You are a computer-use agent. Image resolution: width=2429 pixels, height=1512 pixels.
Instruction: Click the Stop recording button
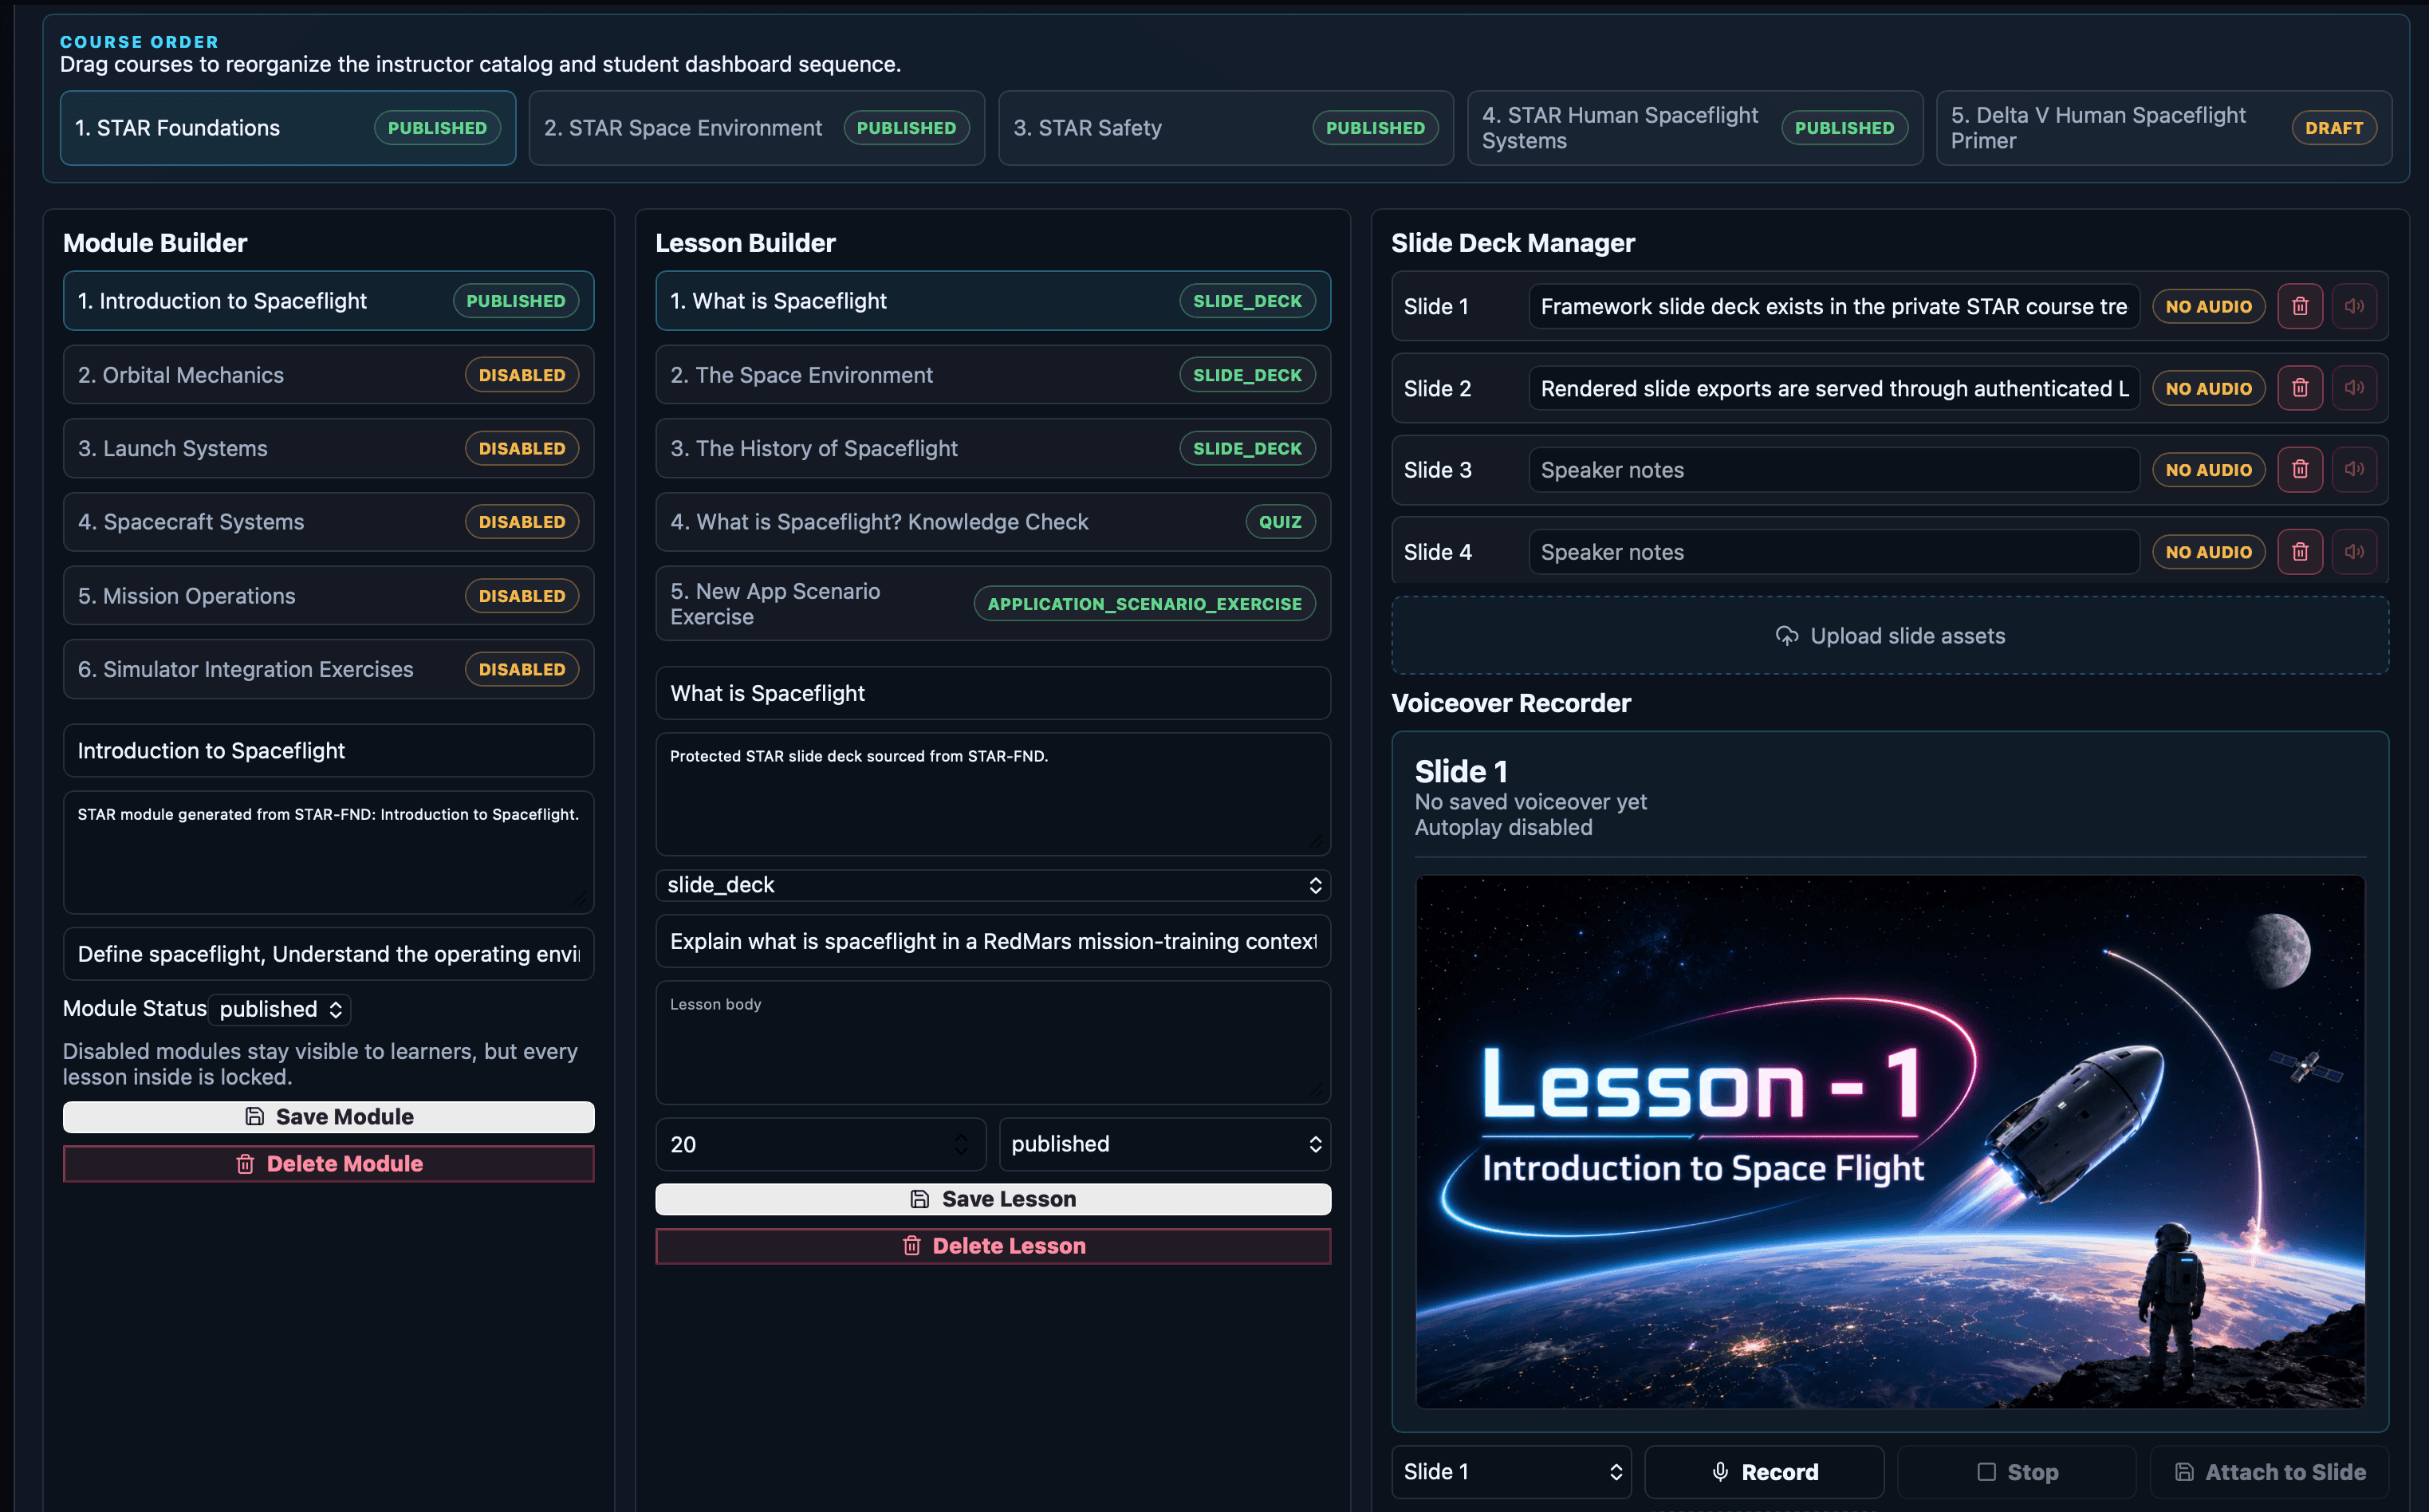tap(2017, 1472)
